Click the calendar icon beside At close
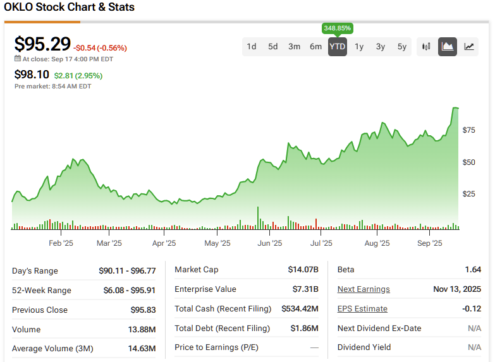495x362 pixels. (x=18, y=59)
